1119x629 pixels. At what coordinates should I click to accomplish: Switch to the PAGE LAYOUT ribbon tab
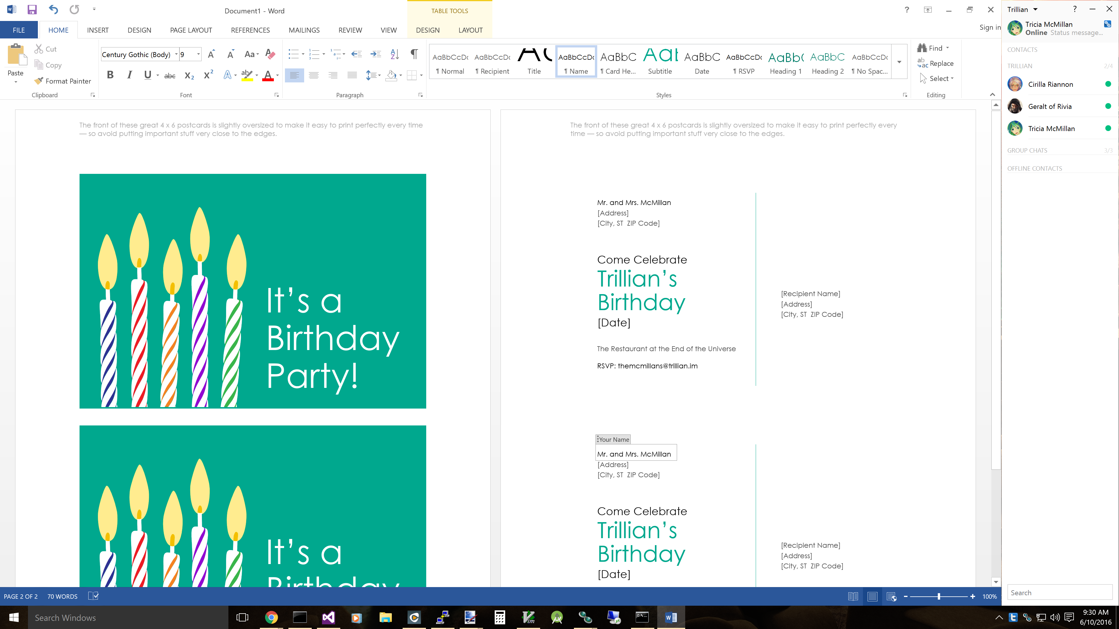tap(191, 30)
